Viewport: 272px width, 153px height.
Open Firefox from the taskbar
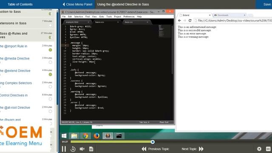coord(96,136)
